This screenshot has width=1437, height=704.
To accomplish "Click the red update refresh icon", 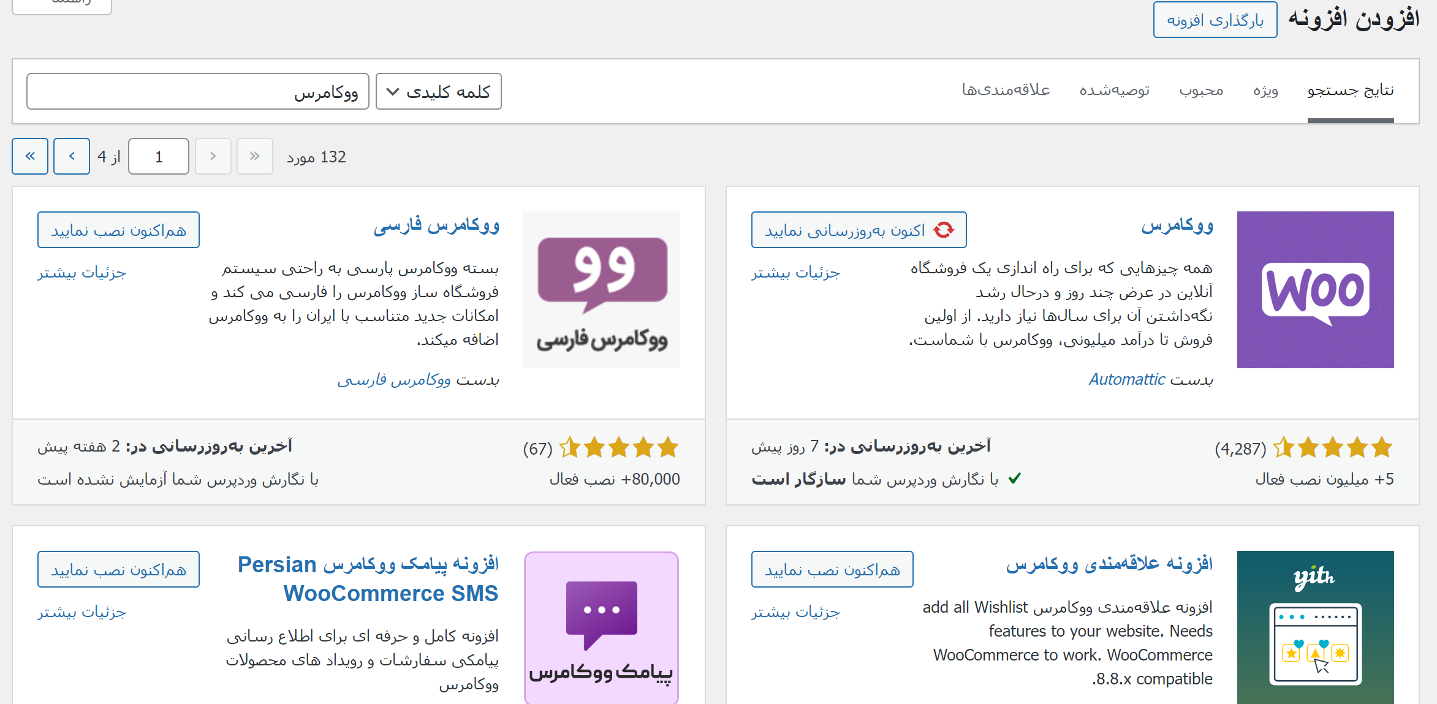I will point(944,230).
